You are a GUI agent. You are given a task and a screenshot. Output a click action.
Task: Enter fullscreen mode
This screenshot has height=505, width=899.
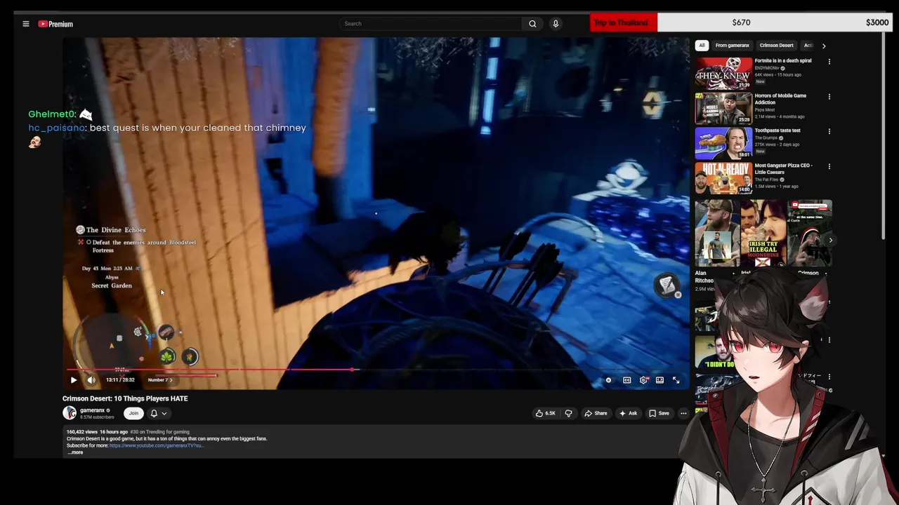point(676,380)
